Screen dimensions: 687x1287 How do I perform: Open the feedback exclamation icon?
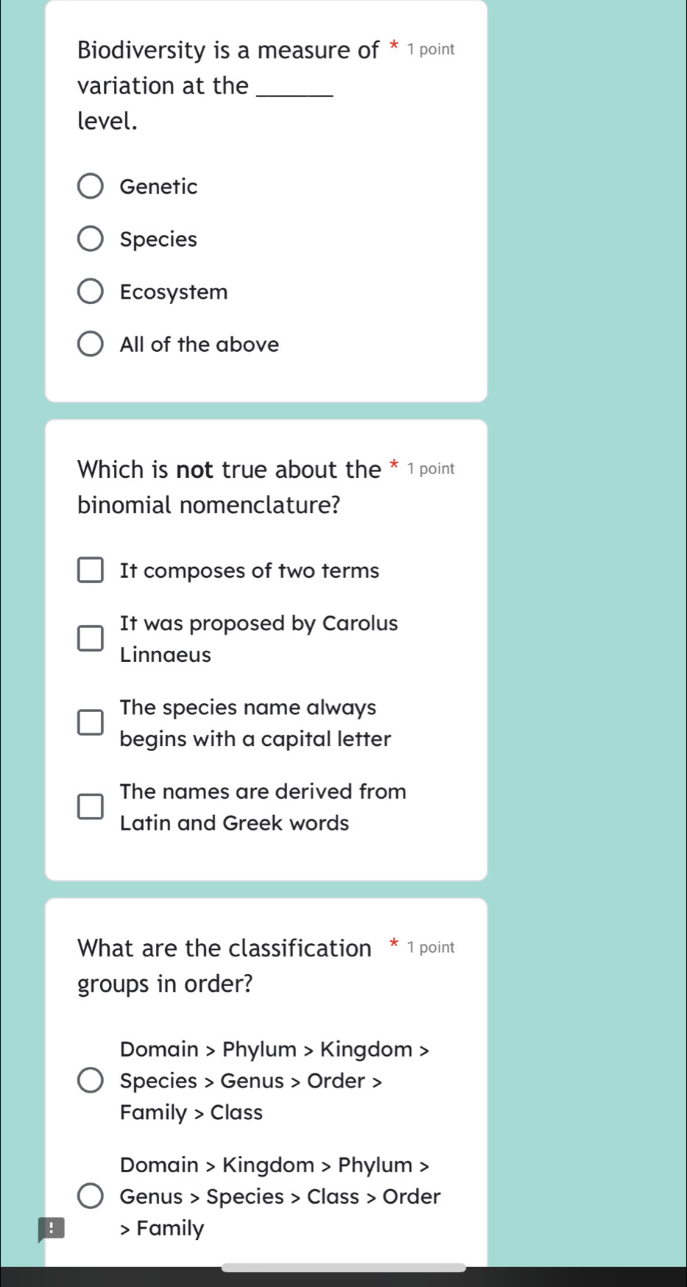[52, 1229]
